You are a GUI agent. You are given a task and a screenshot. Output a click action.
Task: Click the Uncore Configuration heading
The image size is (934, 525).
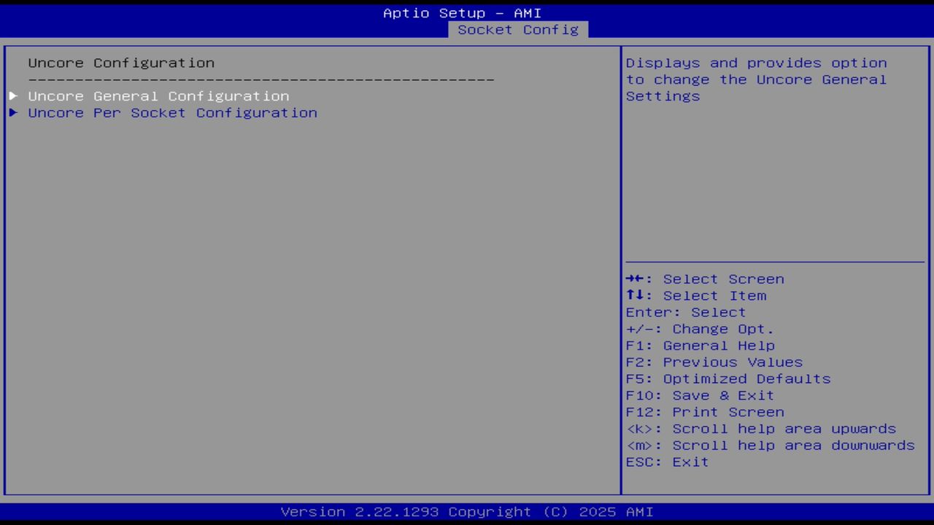coord(121,63)
